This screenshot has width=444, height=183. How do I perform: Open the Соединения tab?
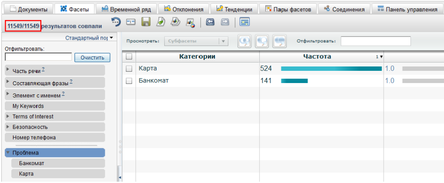344,9
